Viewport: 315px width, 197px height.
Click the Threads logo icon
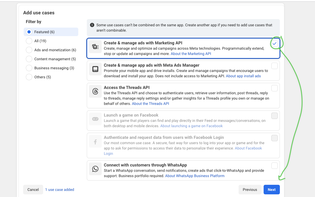pos(95,91)
